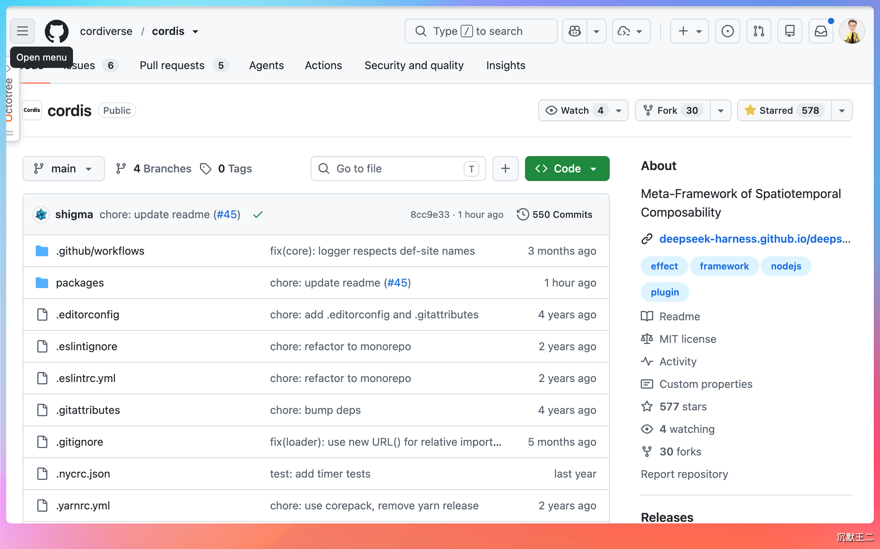The width and height of the screenshot is (880, 549).
Task: Click the .editorconfig file icon
Action: (42, 314)
